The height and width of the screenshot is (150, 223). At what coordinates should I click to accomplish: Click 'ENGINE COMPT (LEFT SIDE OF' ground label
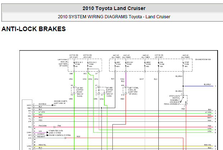coord(60,102)
